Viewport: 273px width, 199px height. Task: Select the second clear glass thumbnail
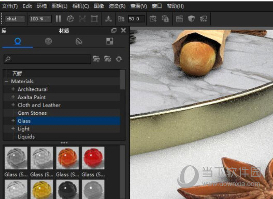[x=41, y=158]
